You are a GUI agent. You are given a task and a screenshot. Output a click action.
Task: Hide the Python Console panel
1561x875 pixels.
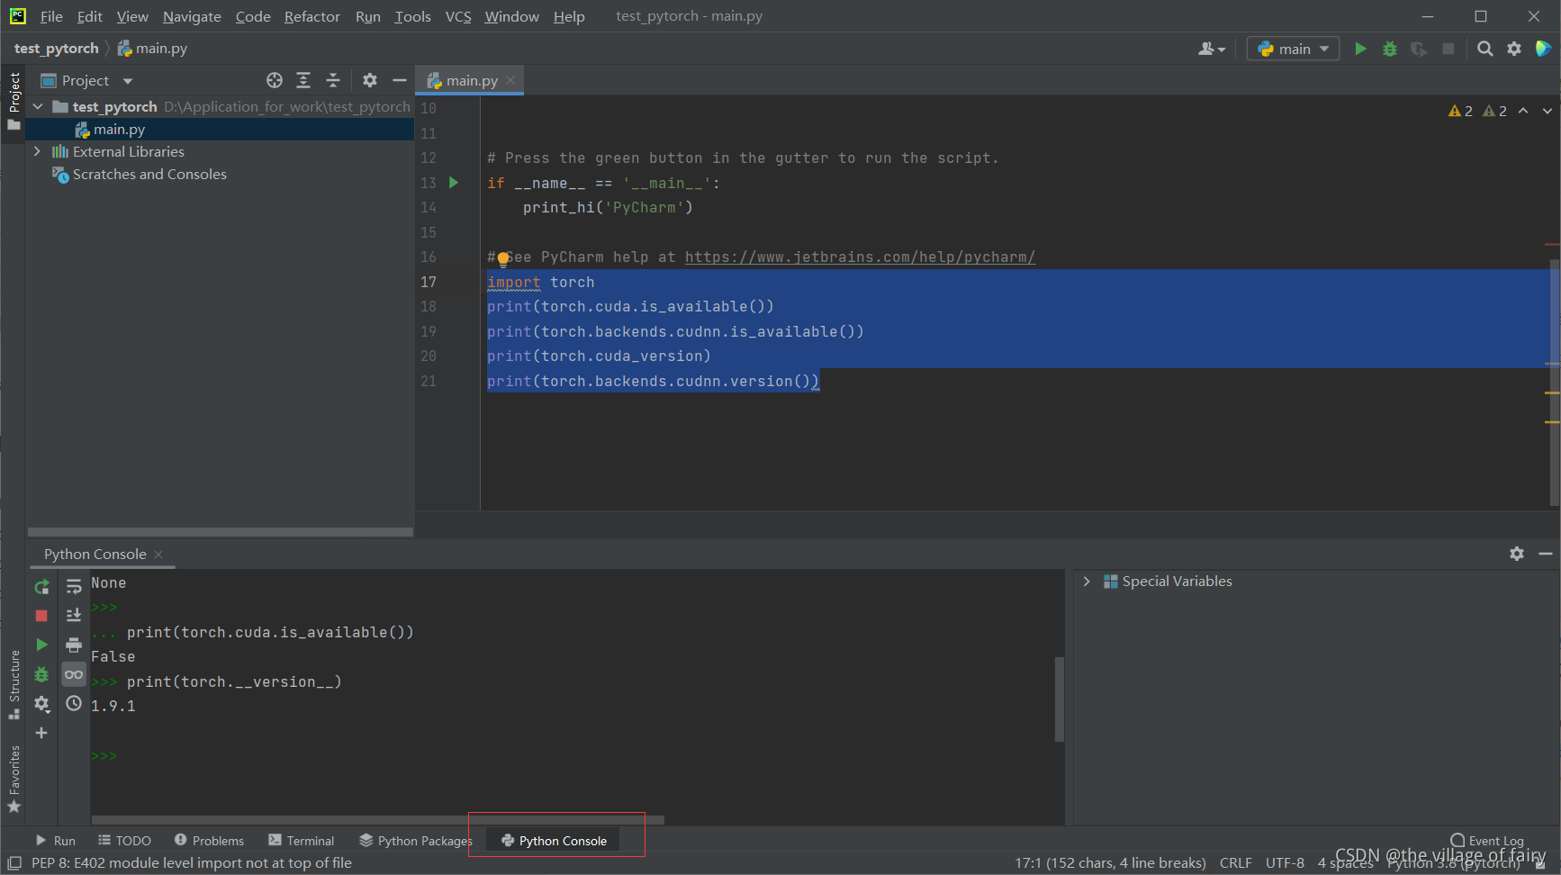point(1546,554)
